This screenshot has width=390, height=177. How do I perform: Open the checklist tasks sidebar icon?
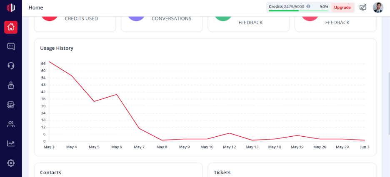(x=11, y=105)
